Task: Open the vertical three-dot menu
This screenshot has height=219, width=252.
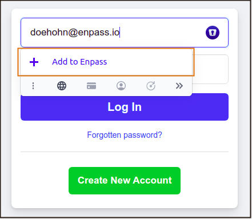Action: click(33, 86)
